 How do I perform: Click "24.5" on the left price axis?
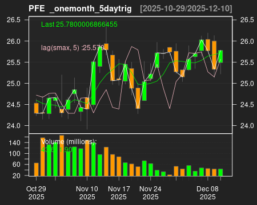point(14,104)
